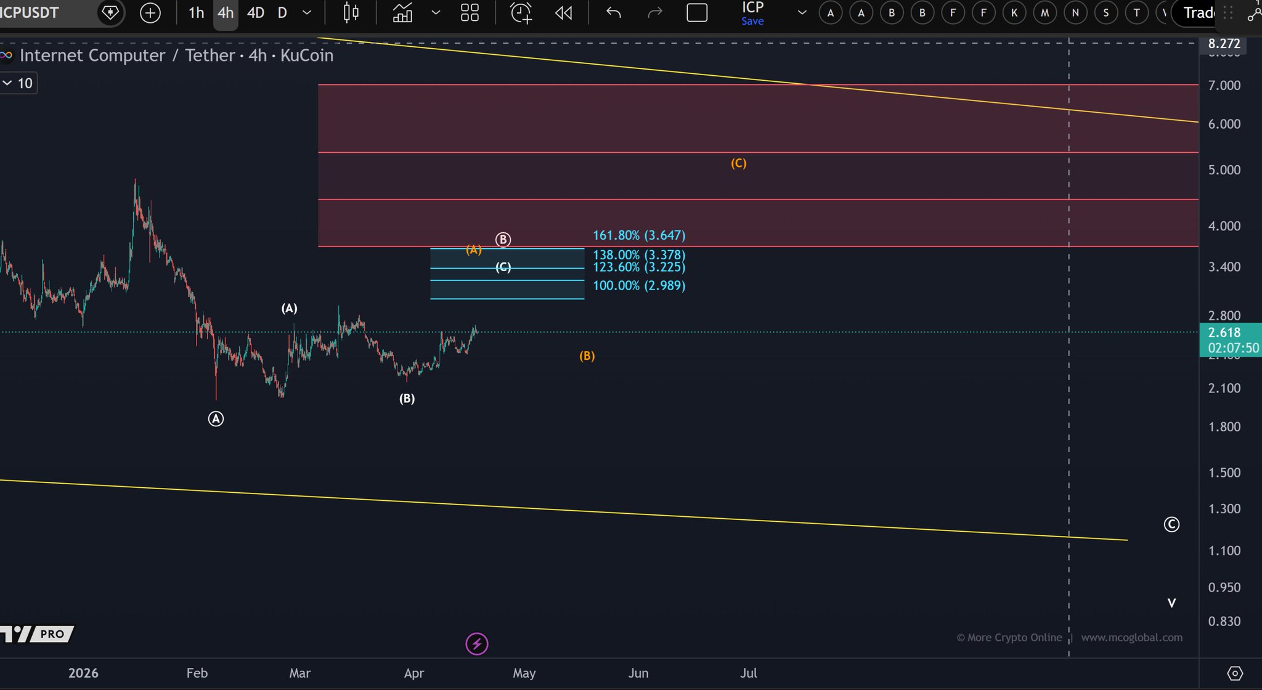This screenshot has height=690, width=1262.
Task: Create a new price alert
Action: pyautogui.click(x=521, y=12)
